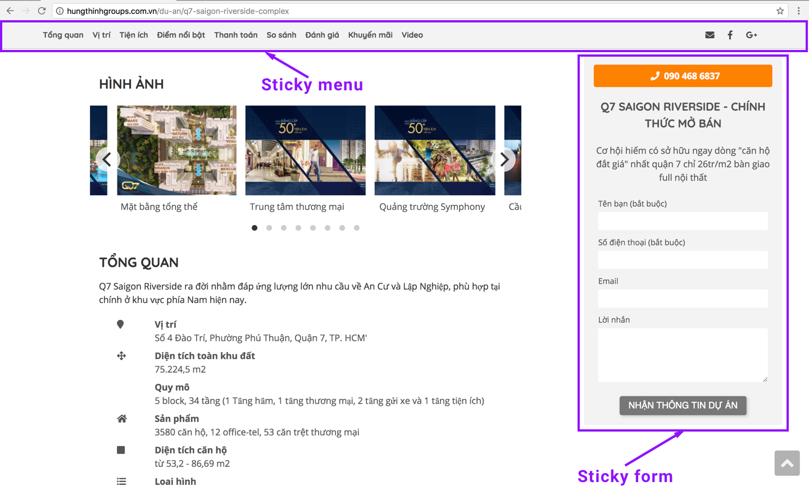Open the Thanh toán menu item

[236, 35]
